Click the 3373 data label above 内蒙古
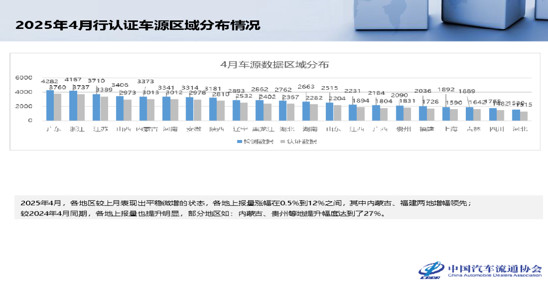 click(x=146, y=81)
